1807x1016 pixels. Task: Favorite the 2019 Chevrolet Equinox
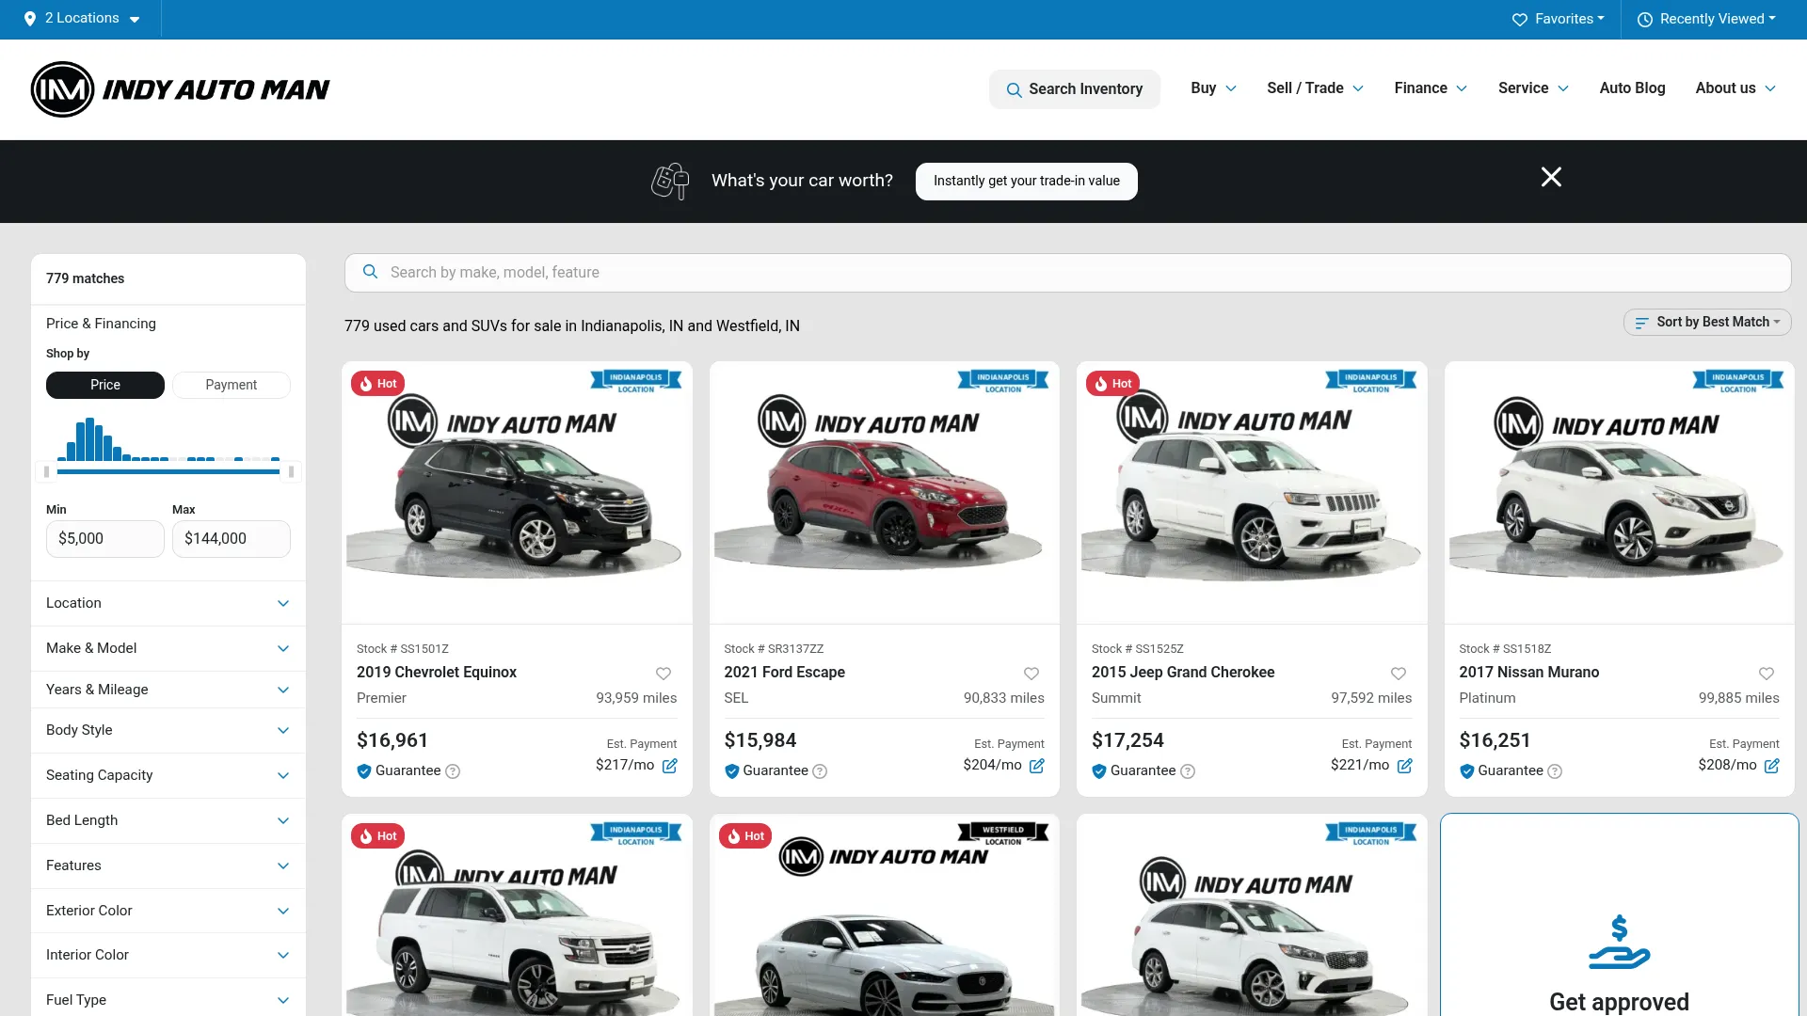click(x=664, y=674)
